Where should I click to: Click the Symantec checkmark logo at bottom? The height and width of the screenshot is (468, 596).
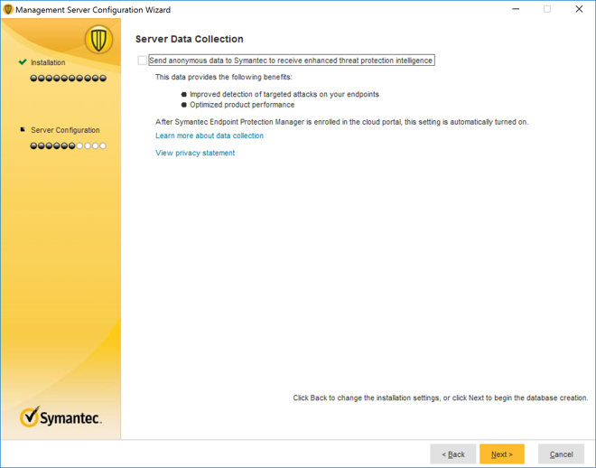tap(61, 417)
